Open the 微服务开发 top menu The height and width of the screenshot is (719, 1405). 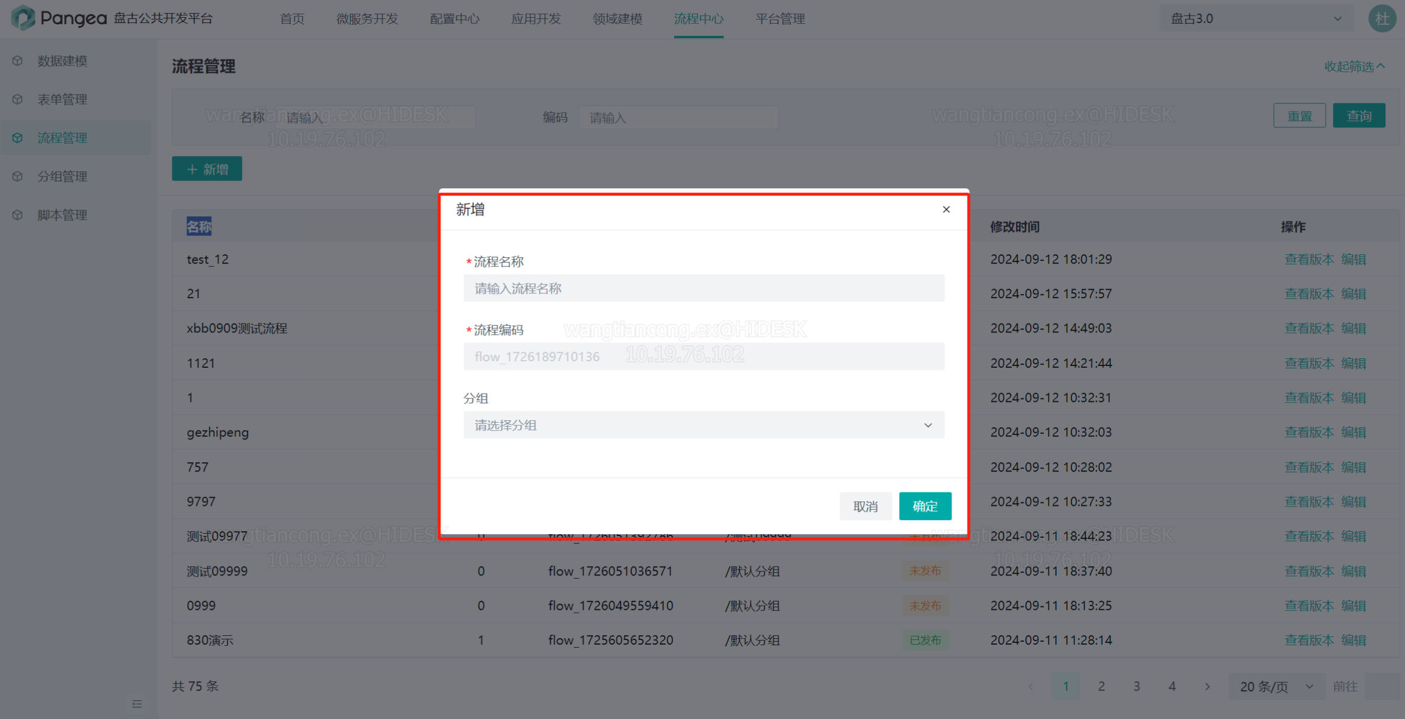367,19
